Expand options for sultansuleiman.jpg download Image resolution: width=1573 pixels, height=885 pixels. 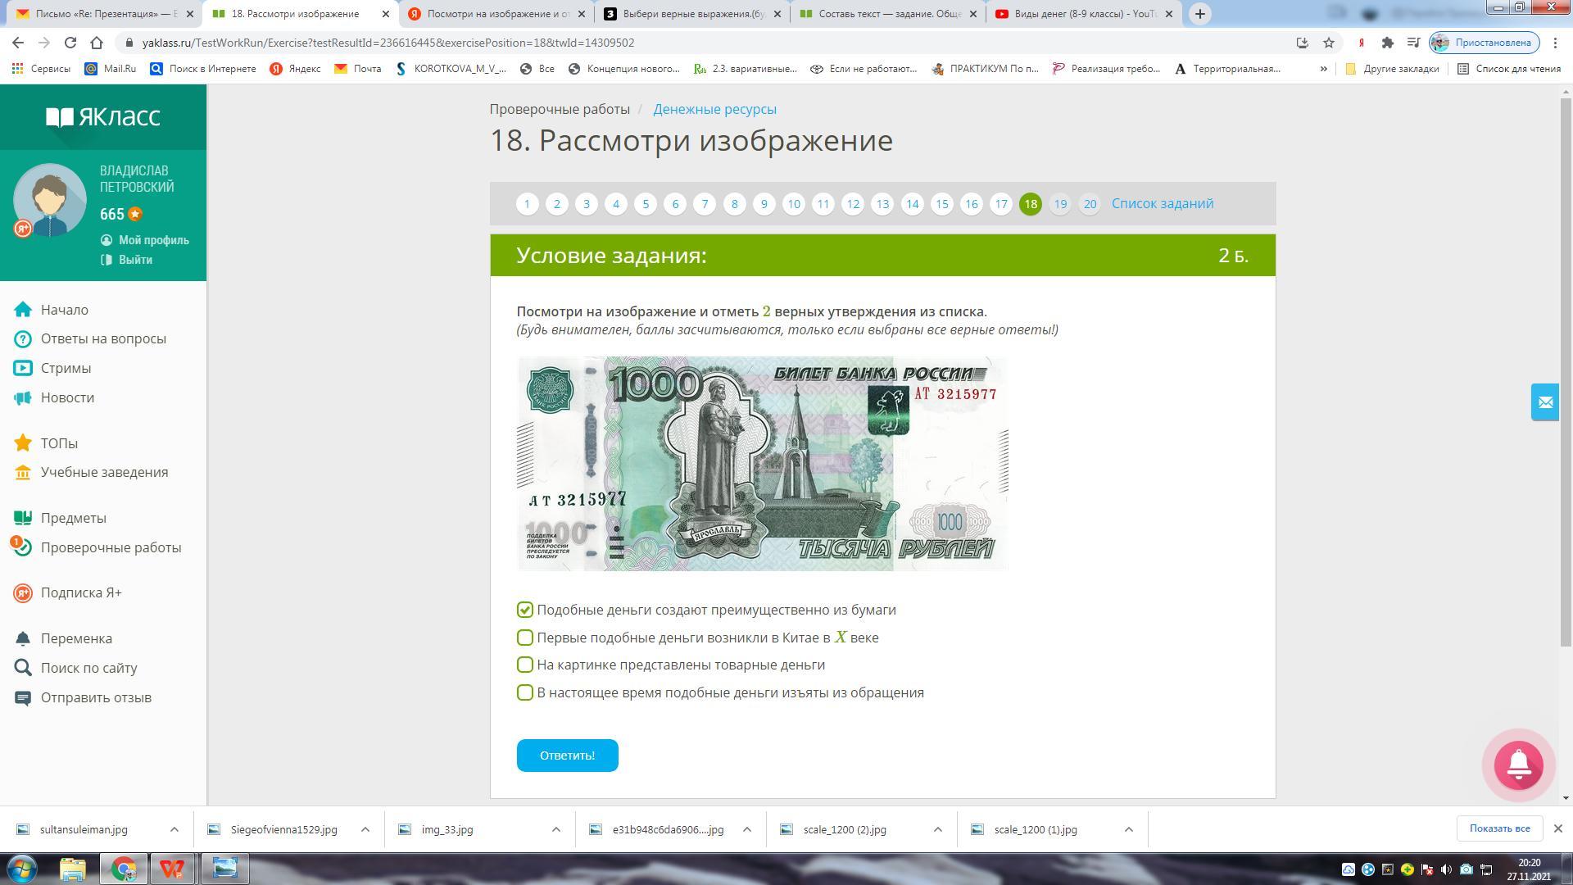pyautogui.click(x=174, y=829)
